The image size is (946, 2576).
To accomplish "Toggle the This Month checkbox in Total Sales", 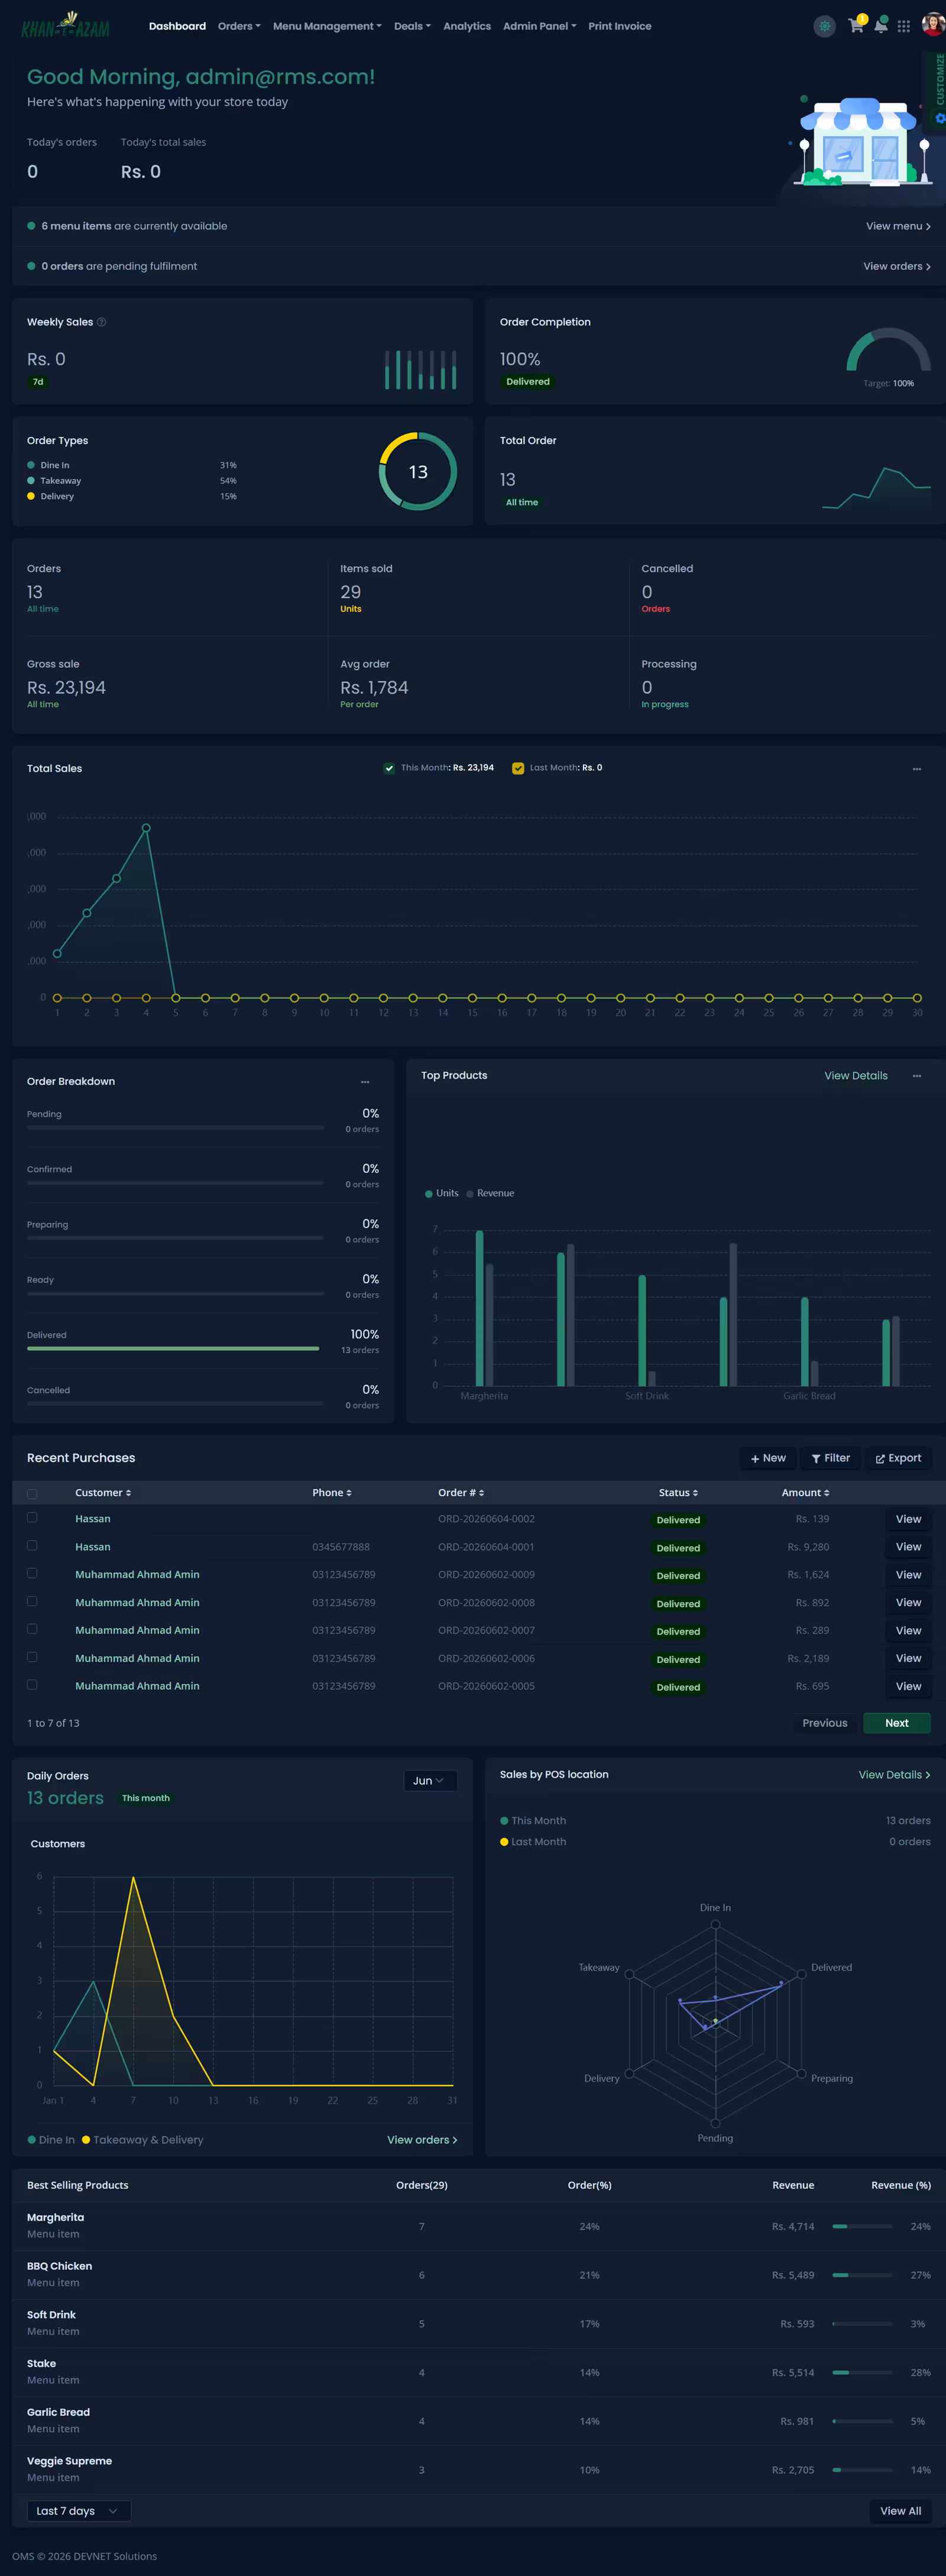I will [x=389, y=768].
